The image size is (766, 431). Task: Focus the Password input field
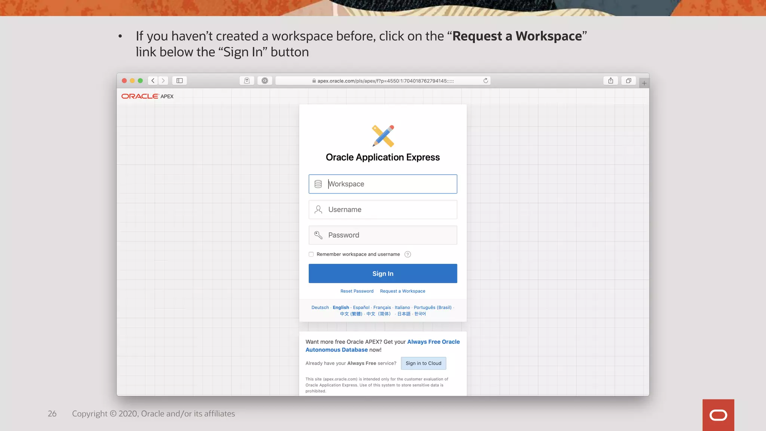383,235
